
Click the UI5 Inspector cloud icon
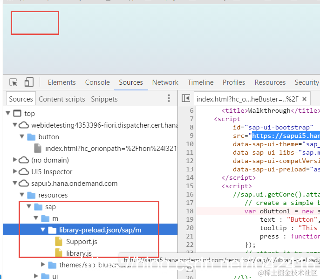click(24, 172)
